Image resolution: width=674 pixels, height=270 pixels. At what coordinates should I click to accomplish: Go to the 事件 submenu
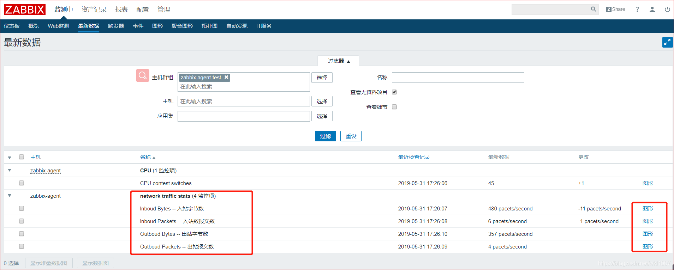click(x=138, y=26)
